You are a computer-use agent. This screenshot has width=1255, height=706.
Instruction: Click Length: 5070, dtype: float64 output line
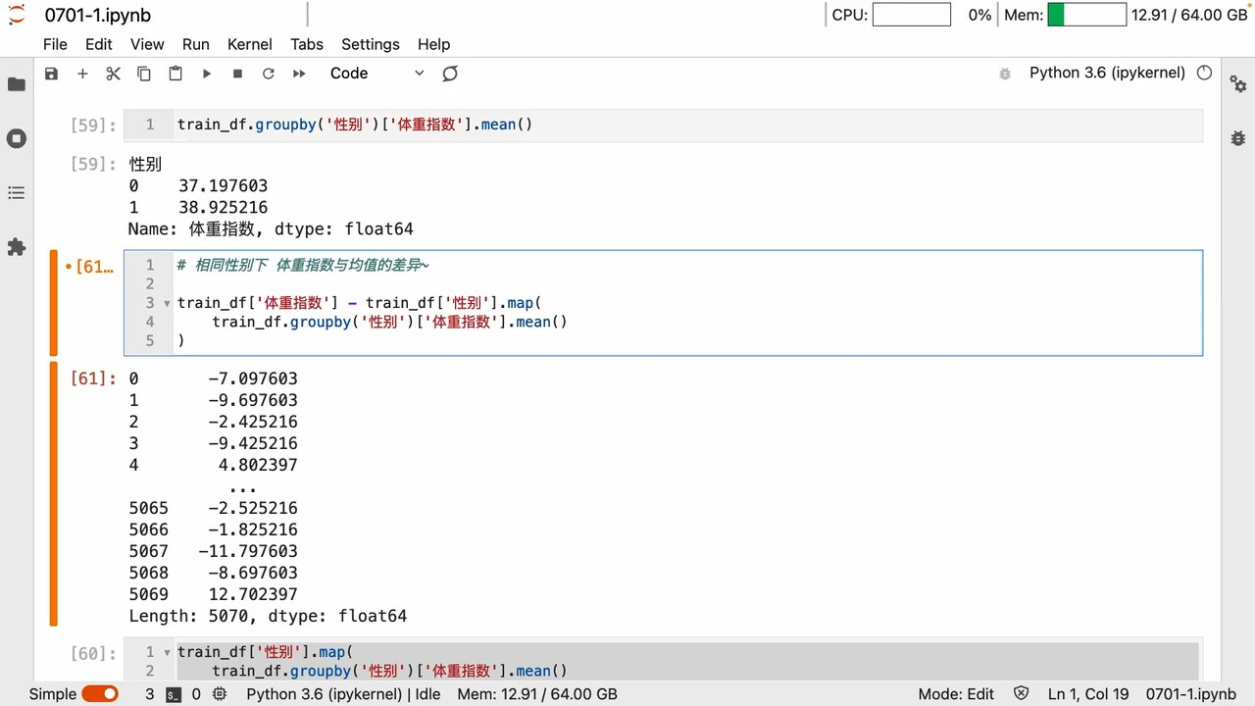click(268, 617)
